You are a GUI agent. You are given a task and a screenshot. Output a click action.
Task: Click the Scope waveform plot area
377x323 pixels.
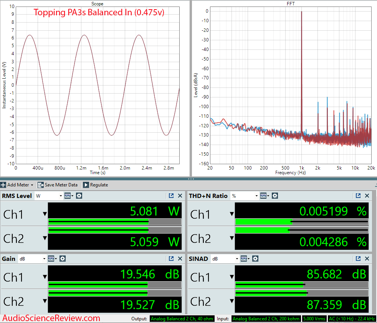click(98, 85)
